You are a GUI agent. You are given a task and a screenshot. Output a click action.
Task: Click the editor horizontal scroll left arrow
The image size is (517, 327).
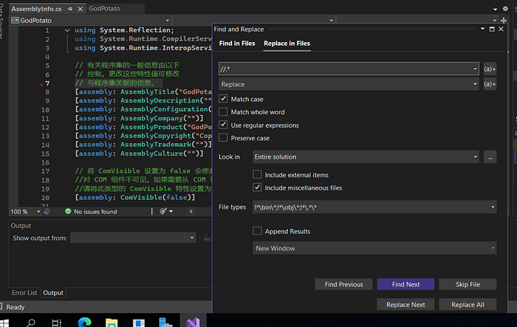(191, 211)
